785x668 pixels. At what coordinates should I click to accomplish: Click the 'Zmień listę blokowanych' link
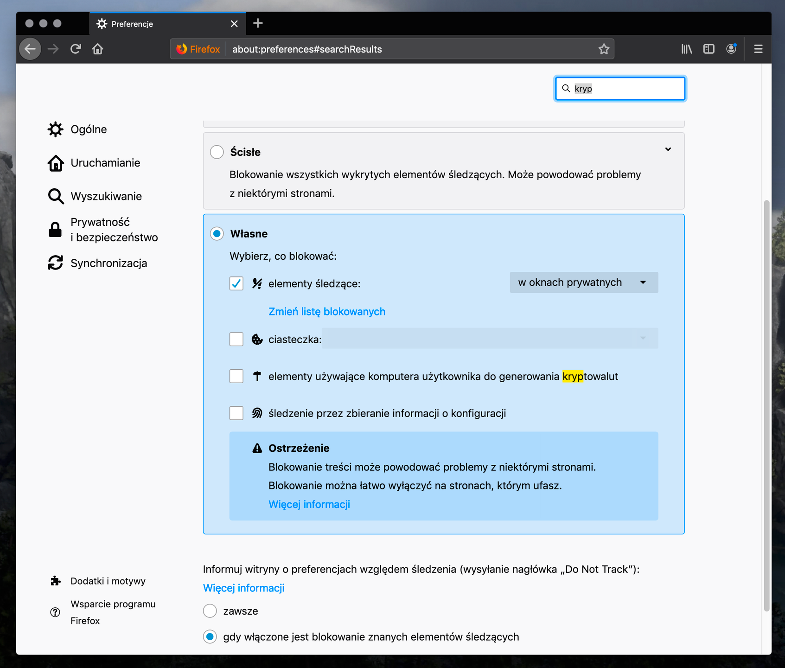pyautogui.click(x=327, y=312)
